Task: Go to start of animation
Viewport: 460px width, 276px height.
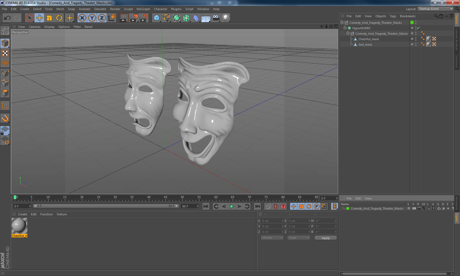Action: tap(206, 206)
